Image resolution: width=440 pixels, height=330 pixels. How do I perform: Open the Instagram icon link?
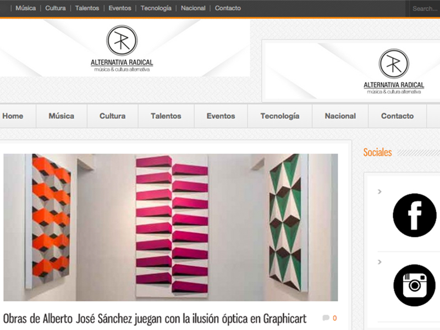point(414,285)
